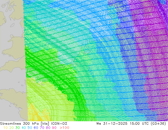Viewport: 168px width, 130px height.
Task: Select the red ">100" legend entry
Action: (x=64, y=128)
